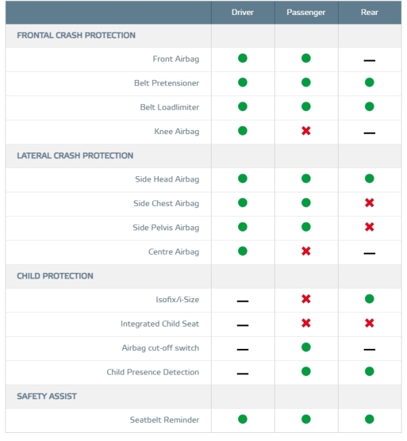Click the Driver Child Presence Detection dash

click(242, 373)
